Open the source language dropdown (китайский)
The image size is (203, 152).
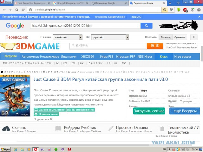coord(68,37)
